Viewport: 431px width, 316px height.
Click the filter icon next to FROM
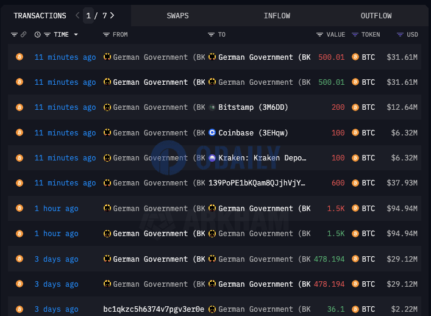pyautogui.click(x=106, y=35)
